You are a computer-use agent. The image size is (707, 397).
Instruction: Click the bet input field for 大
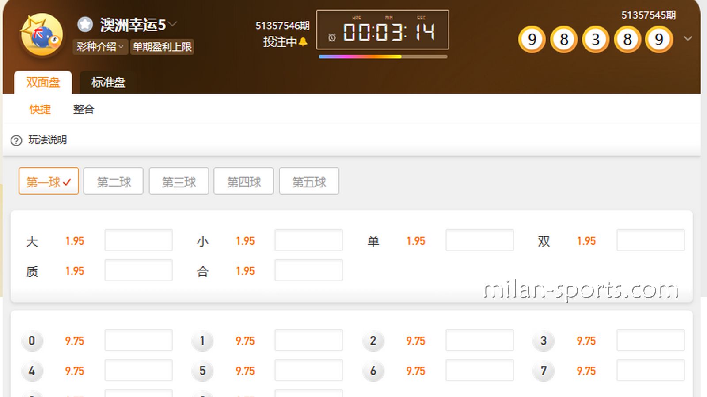(x=138, y=240)
